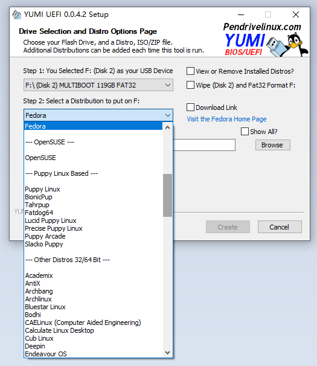The height and width of the screenshot is (366, 317).
Task: Select Archlinux entry
Action: (93, 299)
